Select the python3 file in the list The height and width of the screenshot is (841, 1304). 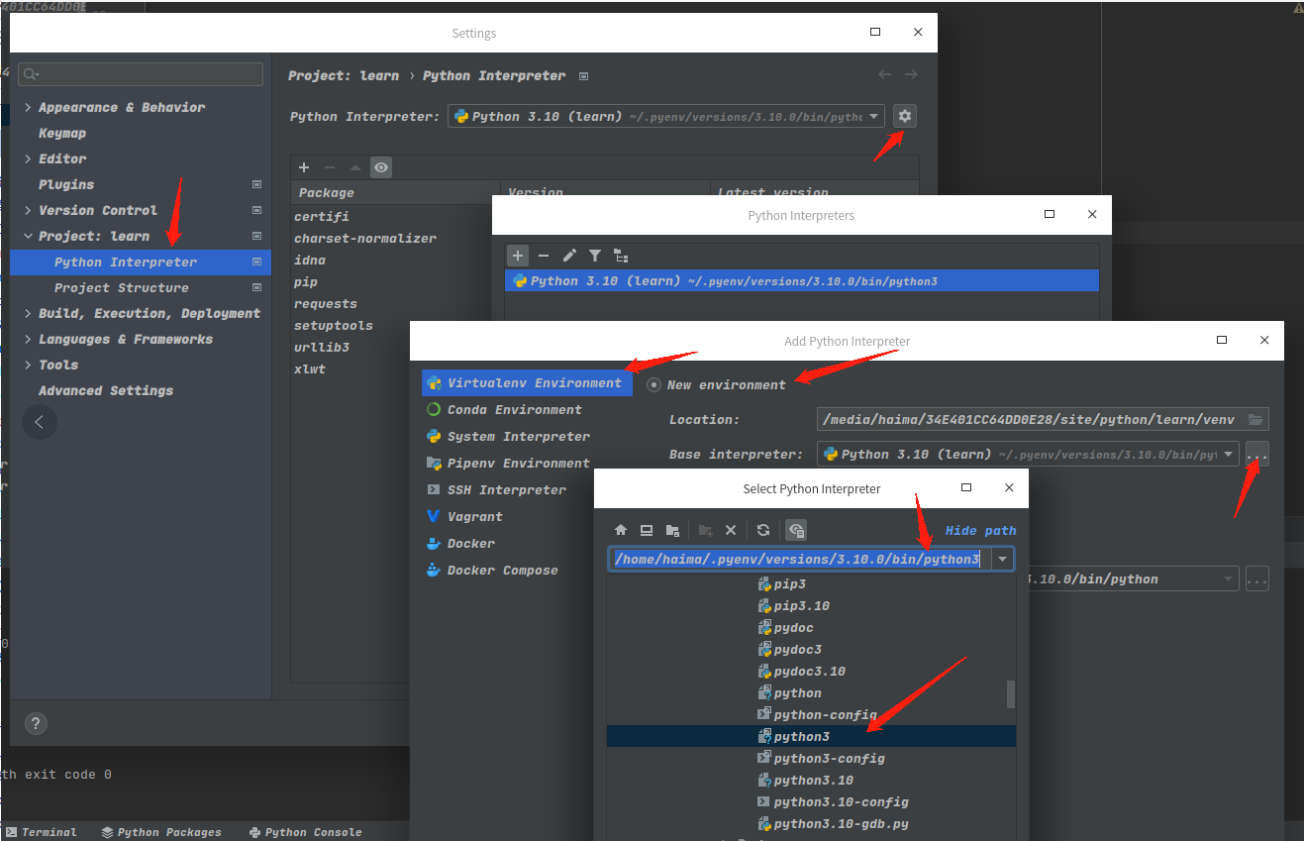point(811,736)
